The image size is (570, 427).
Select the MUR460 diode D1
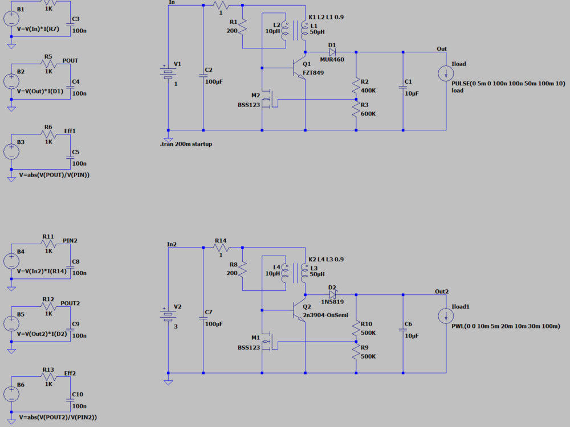332,51
